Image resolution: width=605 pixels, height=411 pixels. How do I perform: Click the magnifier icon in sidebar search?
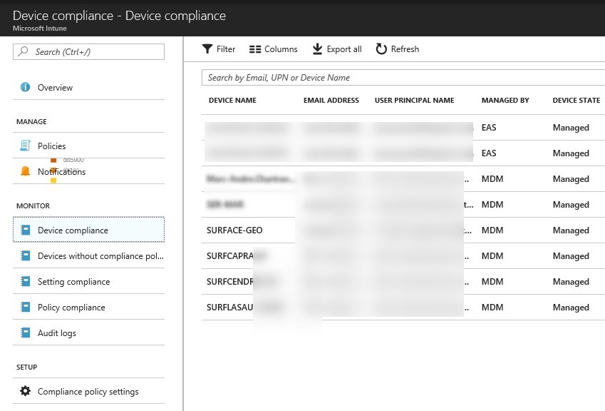click(23, 51)
